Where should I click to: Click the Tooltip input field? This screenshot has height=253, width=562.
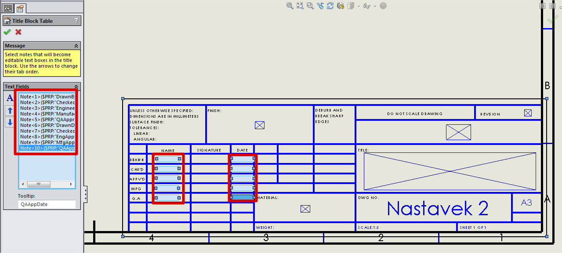pyautogui.click(x=47, y=204)
